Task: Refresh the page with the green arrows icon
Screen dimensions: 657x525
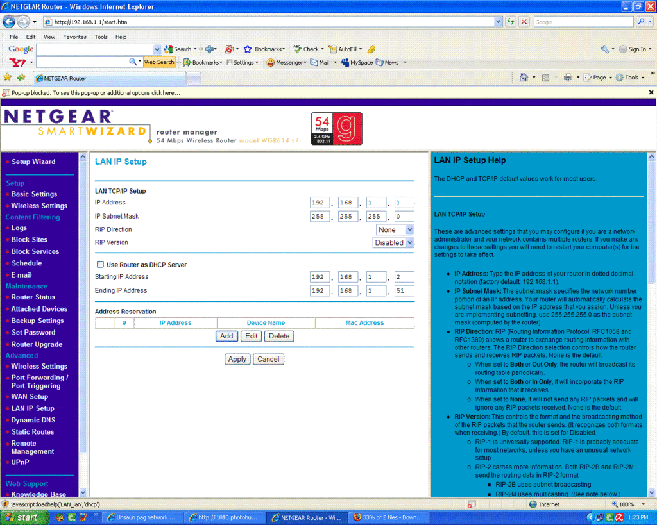Action: click(x=510, y=22)
